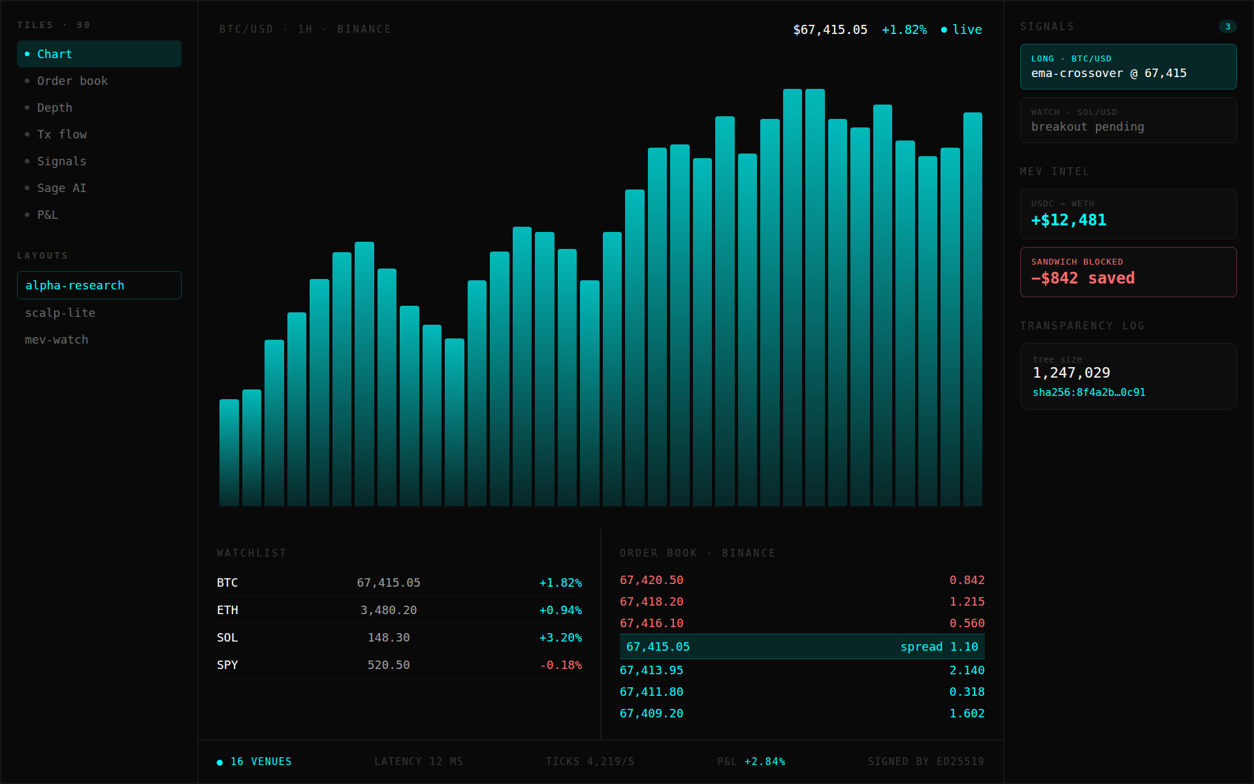Open the USDC → WETH MEV card
This screenshot has width=1254, height=784.
[x=1128, y=214]
